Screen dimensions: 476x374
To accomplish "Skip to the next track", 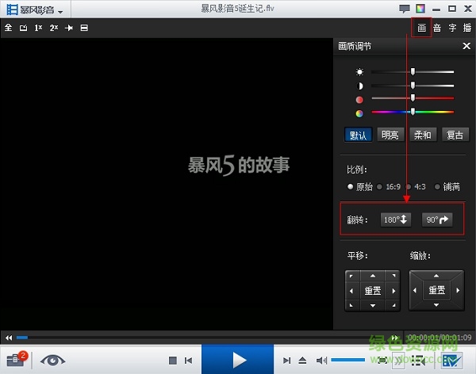I will tap(287, 361).
